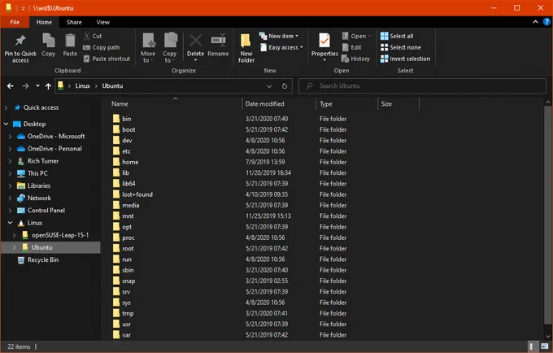Open the New item dropdown
The width and height of the screenshot is (553, 353).
click(279, 36)
